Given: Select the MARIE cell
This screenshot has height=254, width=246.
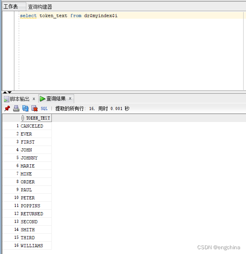Looking at the screenshot, I should pos(36,166).
